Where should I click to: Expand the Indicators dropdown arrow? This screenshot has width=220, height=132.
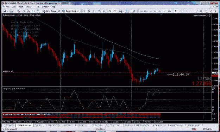[x=123, y=11]
